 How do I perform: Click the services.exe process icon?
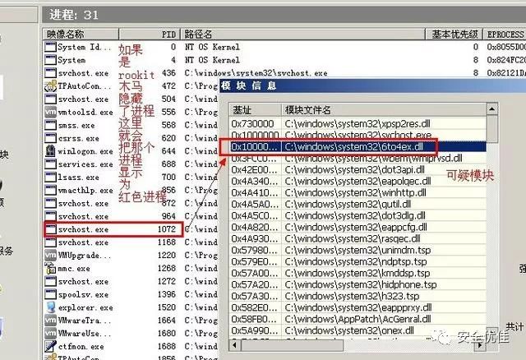click(50, 164)
